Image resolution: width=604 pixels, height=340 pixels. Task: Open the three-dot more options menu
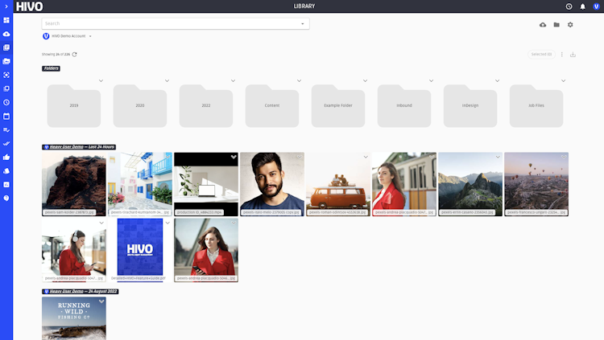(x=561, y=55)
